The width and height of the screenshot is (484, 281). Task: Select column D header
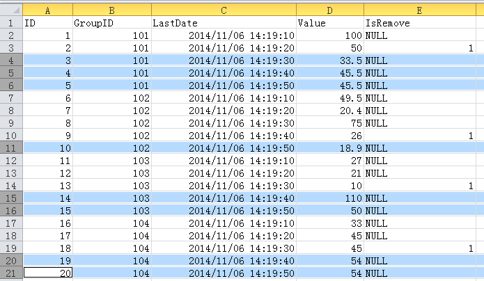[330, 10]
